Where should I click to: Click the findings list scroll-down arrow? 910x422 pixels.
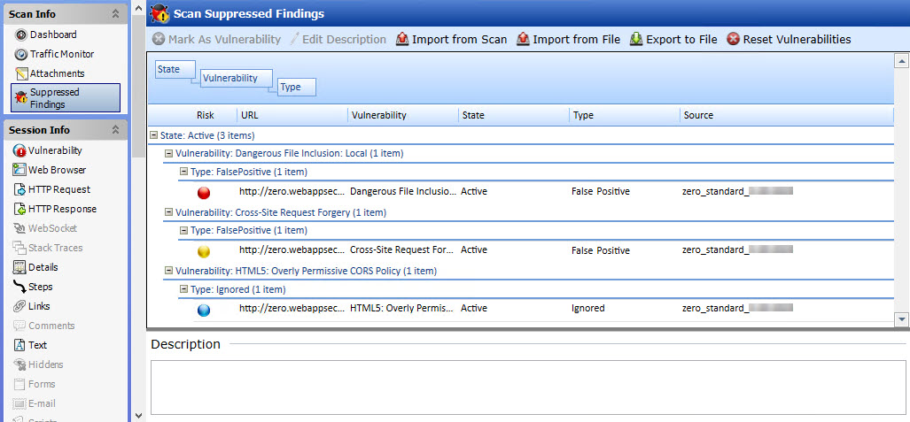(901, 318)
